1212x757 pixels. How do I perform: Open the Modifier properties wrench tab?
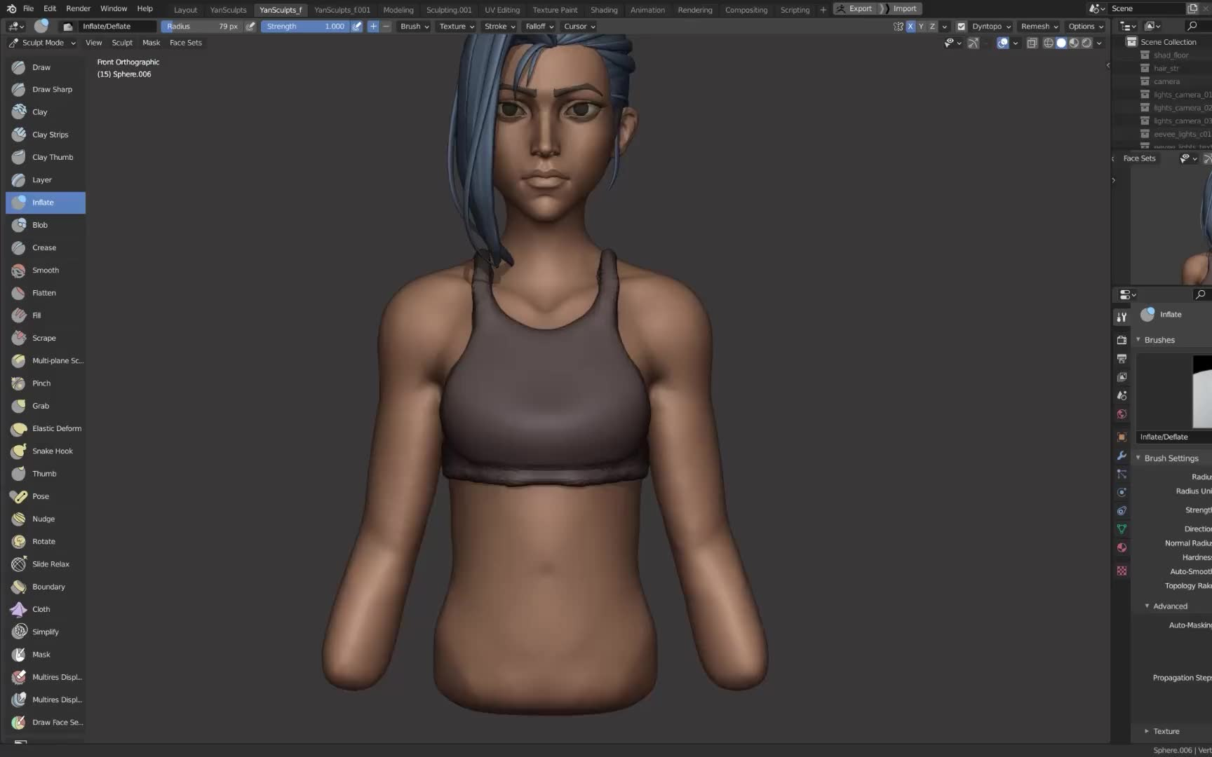pos(1122,456)
